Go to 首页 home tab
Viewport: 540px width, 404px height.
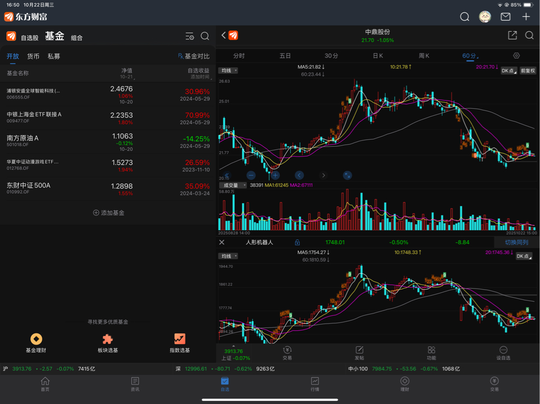[45, 384]
